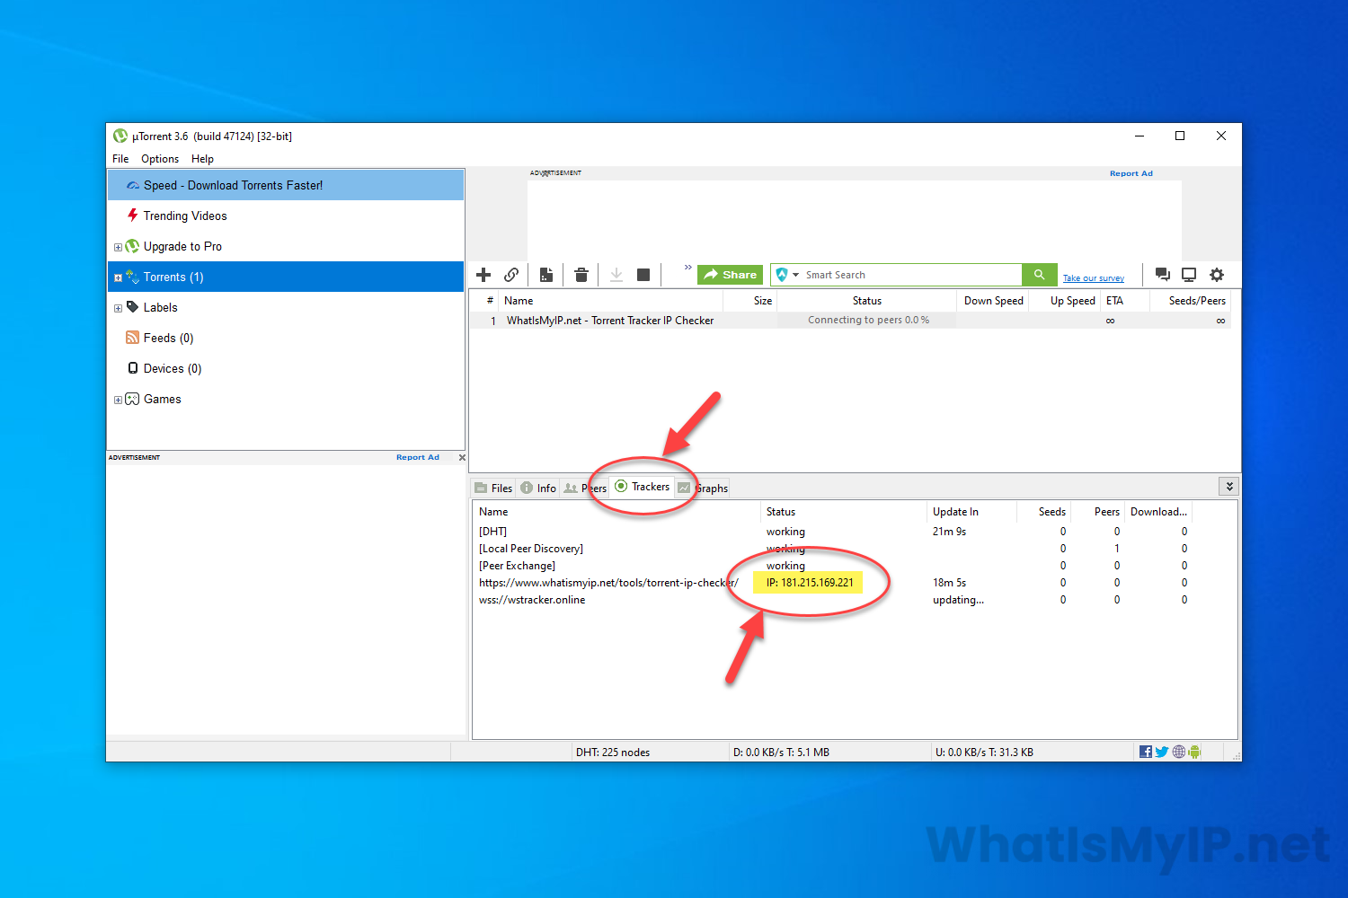The width and height of the screenshot is (1348, 898).
Task: Click the Facebook icon in status bar
Action: pos(1146,752)
